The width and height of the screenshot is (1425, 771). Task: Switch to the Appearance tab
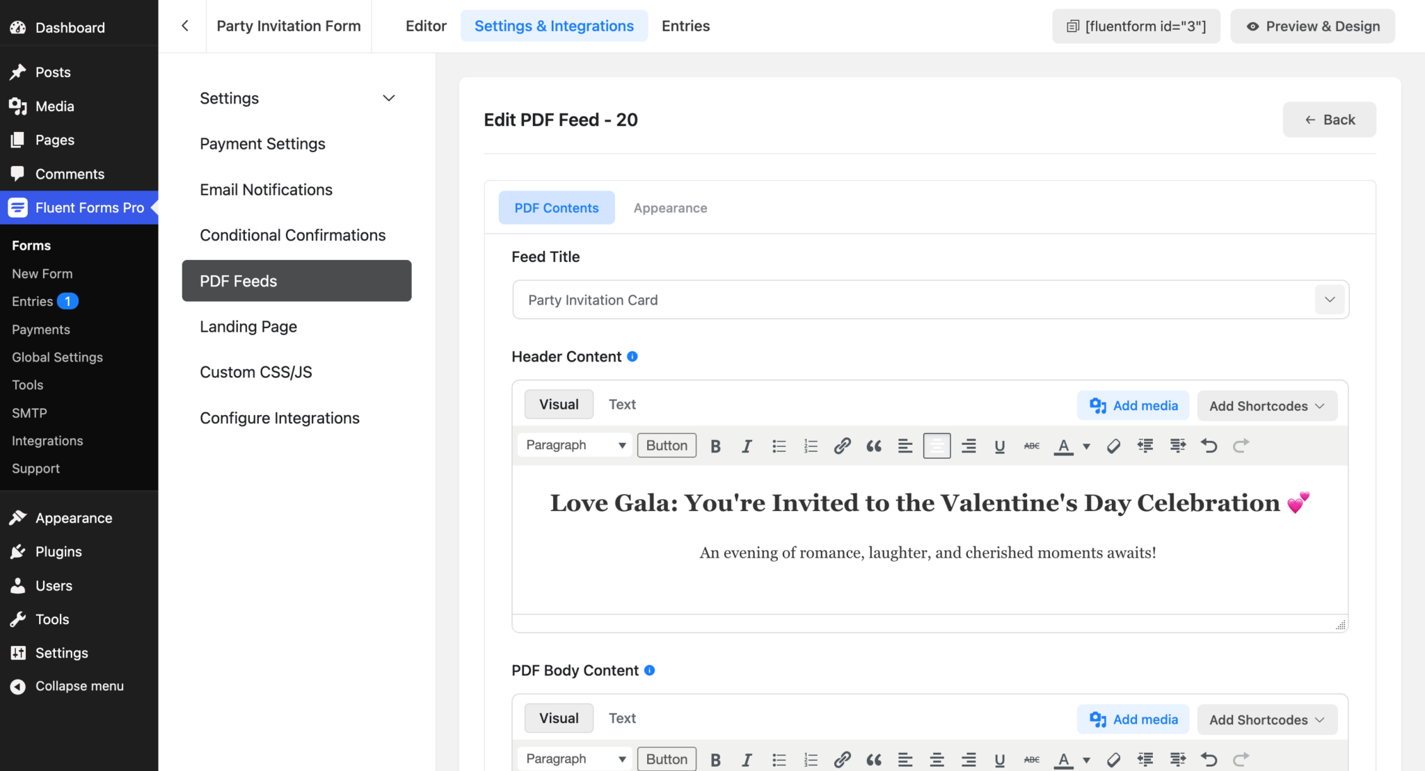point(670,208)
